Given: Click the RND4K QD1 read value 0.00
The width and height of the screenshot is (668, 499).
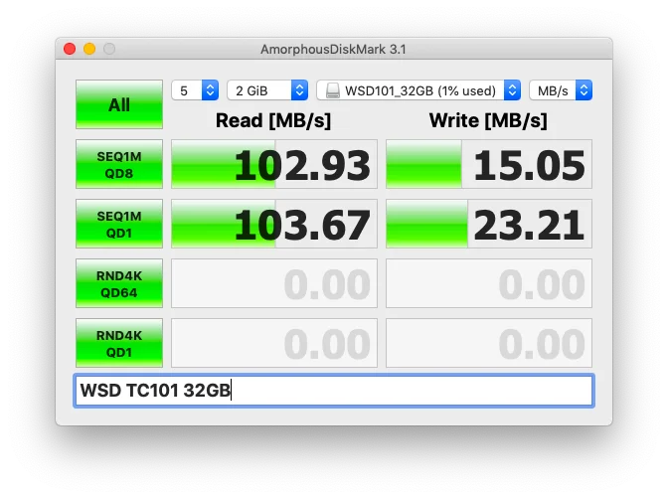Looking at the screenshot, I should click(x=274, y=343).
